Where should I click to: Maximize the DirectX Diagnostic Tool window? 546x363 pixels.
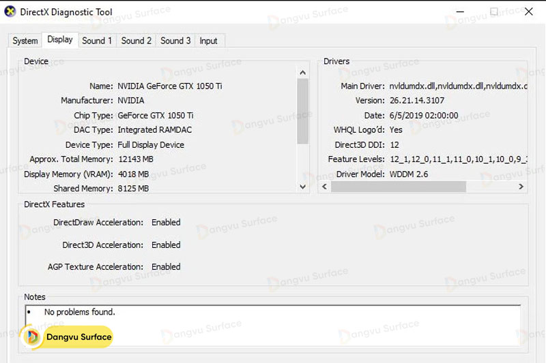(494, 12)
